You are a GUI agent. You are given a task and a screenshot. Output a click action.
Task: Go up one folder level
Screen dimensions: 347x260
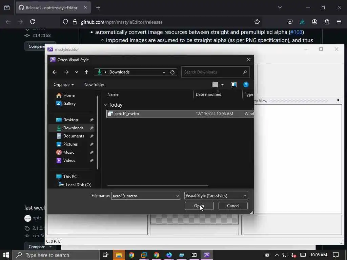coord(86,72)
